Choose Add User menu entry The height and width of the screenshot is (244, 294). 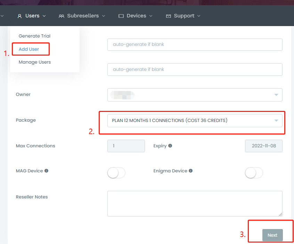click(29, 49)
